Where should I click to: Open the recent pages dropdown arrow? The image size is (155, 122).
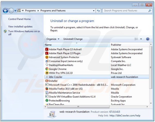(15, 11)
